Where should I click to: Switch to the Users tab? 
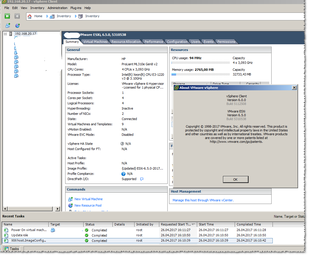[x=195, y=42]
